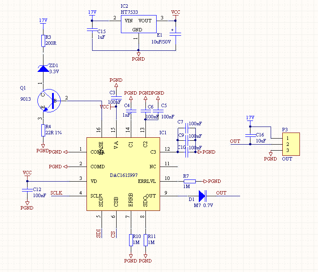Select the DAC161S997 chip body
This screenshot has height=272, width=318.
123,174
